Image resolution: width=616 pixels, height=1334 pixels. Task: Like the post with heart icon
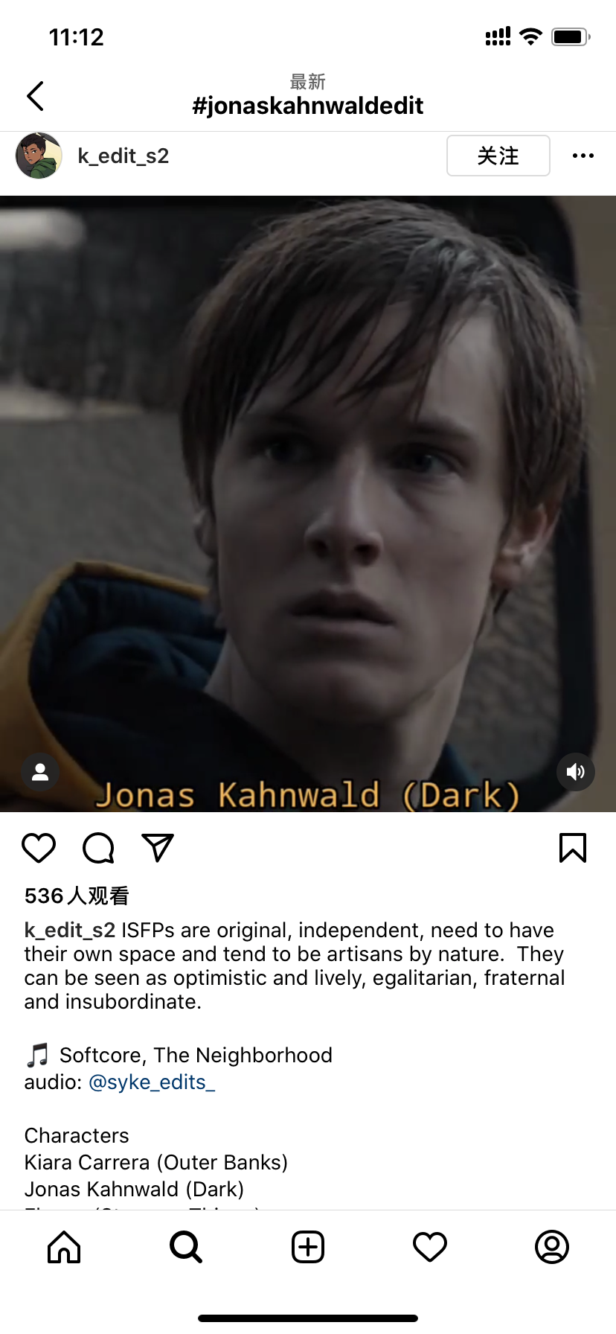[39, 848]
